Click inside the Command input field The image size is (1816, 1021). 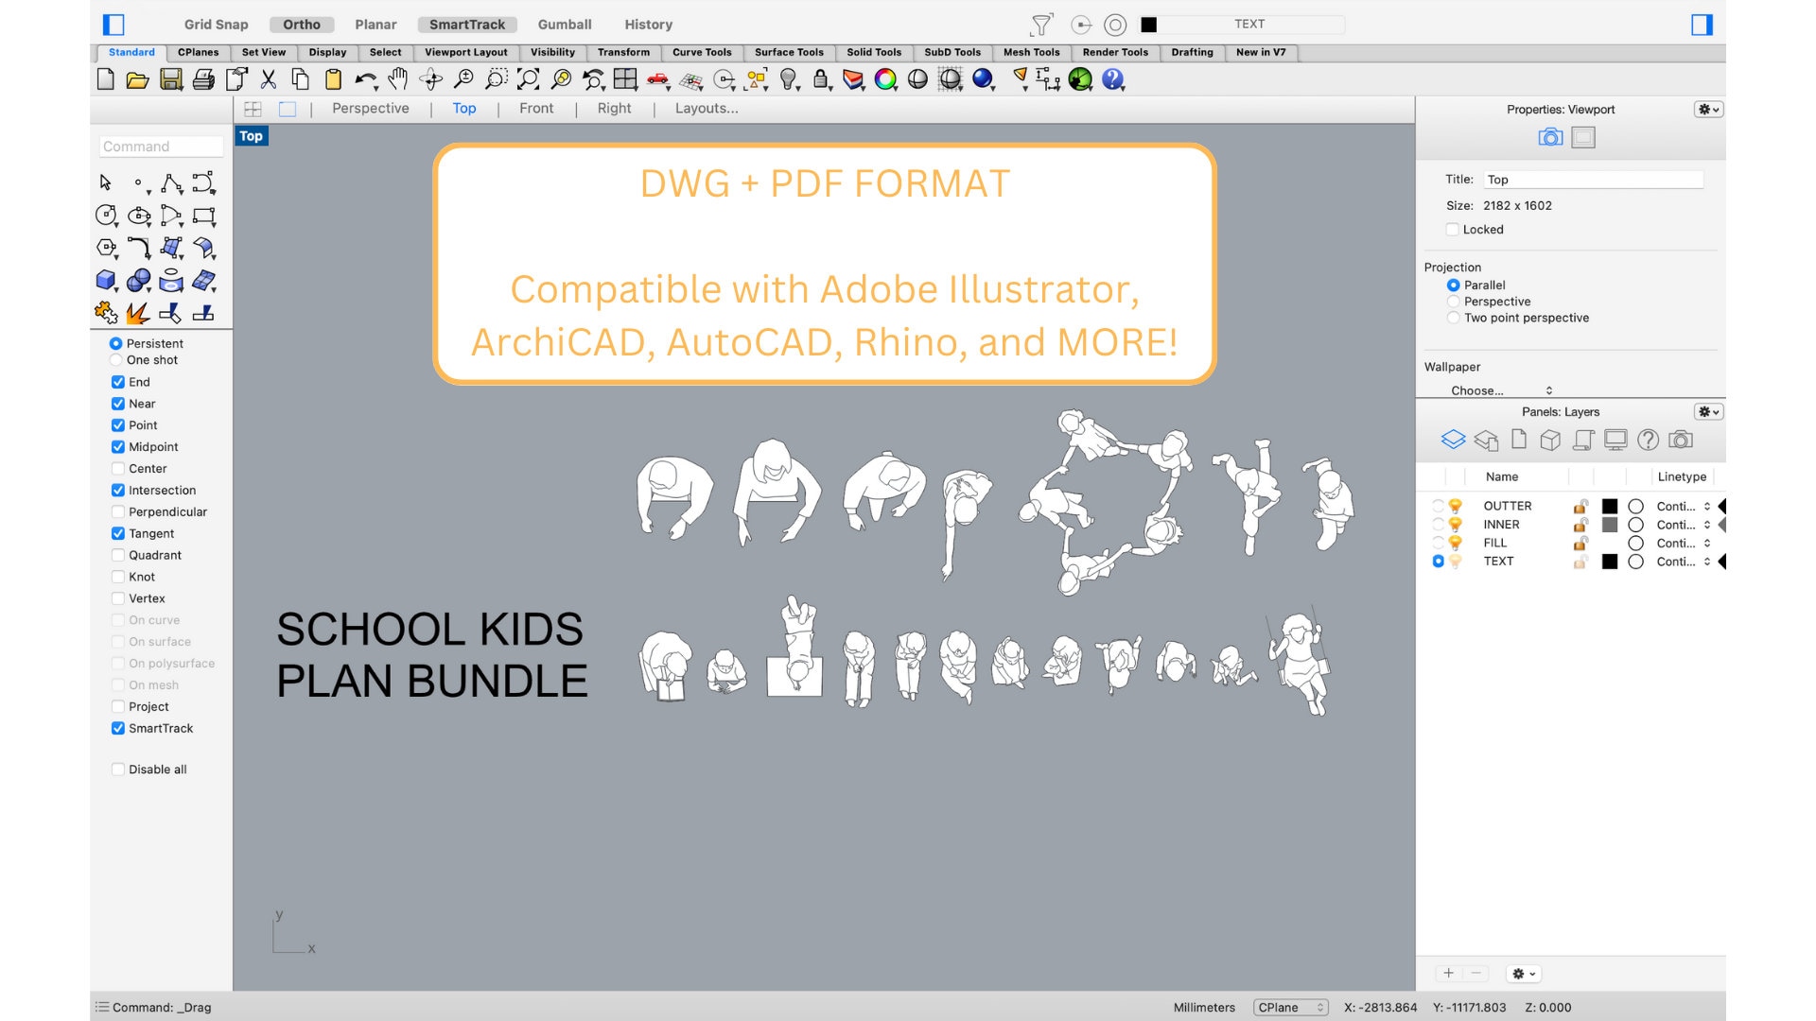point(161,146)
